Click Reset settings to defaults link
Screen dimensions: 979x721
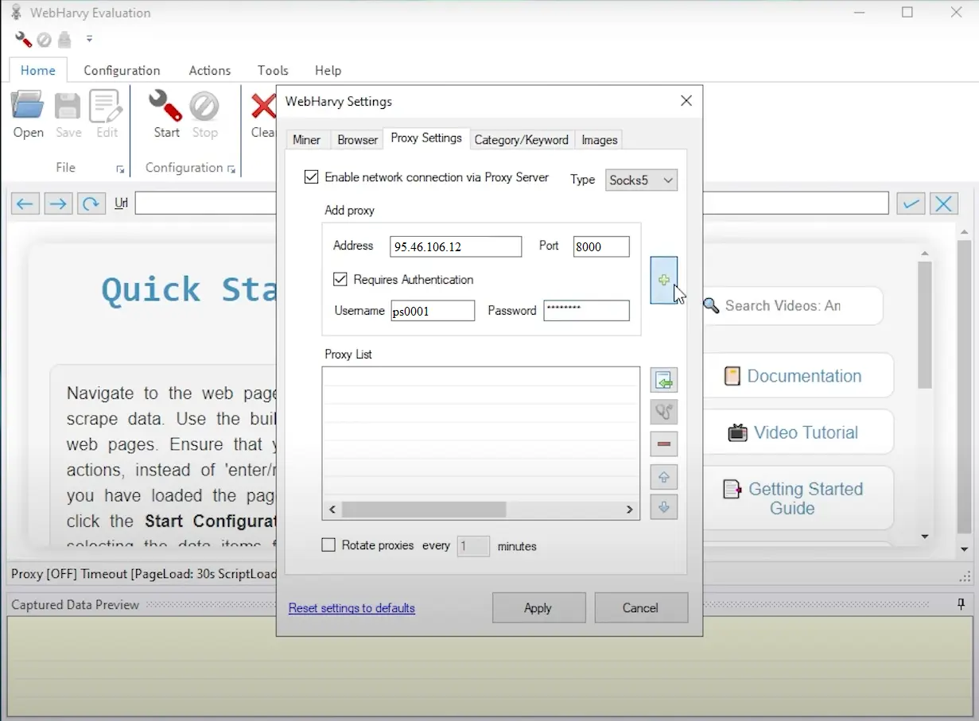[x=352, y=608]
